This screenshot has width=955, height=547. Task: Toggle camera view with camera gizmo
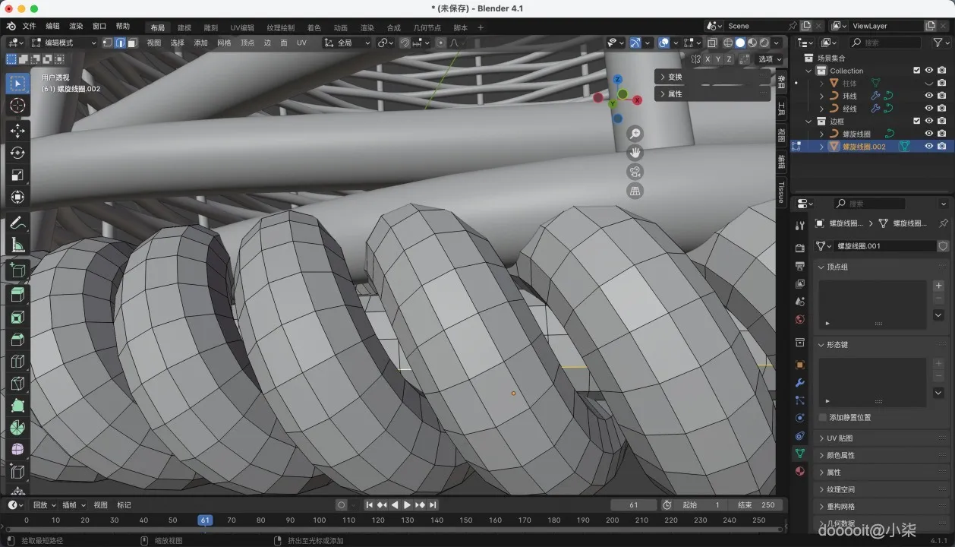tap(635, 172)
